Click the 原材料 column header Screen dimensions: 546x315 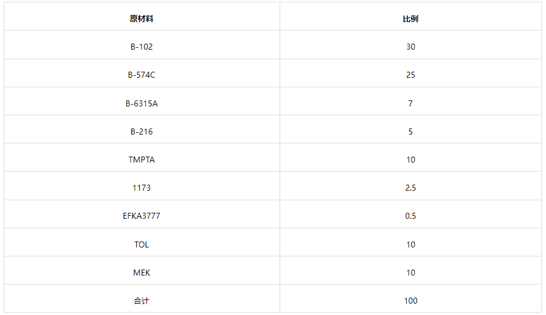(142, 19)
